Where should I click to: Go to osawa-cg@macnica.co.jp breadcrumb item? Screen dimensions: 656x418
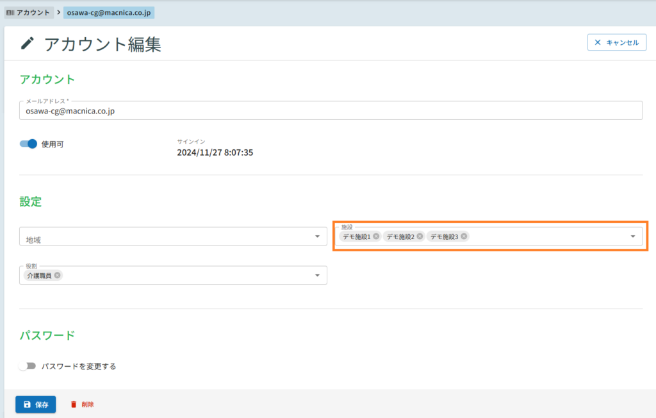pyautogui.click(x=108, y=13)
